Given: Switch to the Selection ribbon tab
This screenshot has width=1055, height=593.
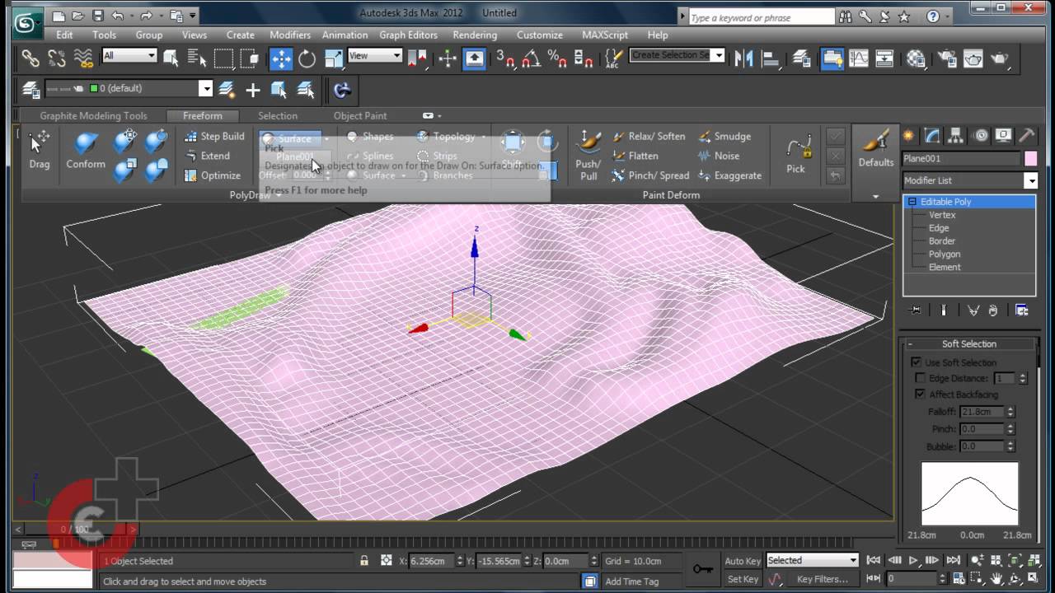Looking at the screenshot, I should coord(278,115).
